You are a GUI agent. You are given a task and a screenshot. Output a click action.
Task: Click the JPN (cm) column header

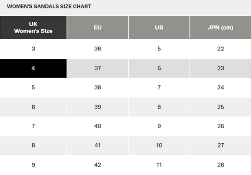click(220, 28)
